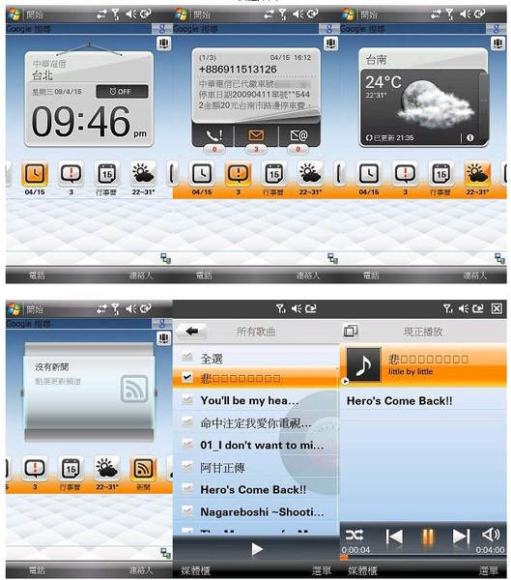
Task: Click the Google 搜尋 field on the clock screen
Action: 78,29
